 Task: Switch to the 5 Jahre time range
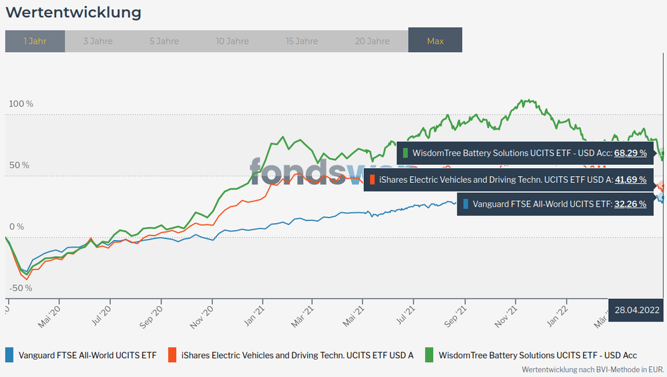(x=164, y=41)
